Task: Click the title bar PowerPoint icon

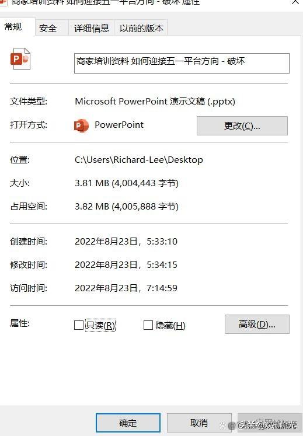Action: 3,2
